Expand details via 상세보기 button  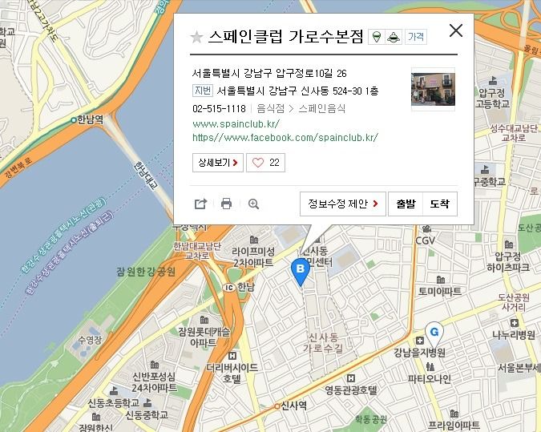point(218,163)
